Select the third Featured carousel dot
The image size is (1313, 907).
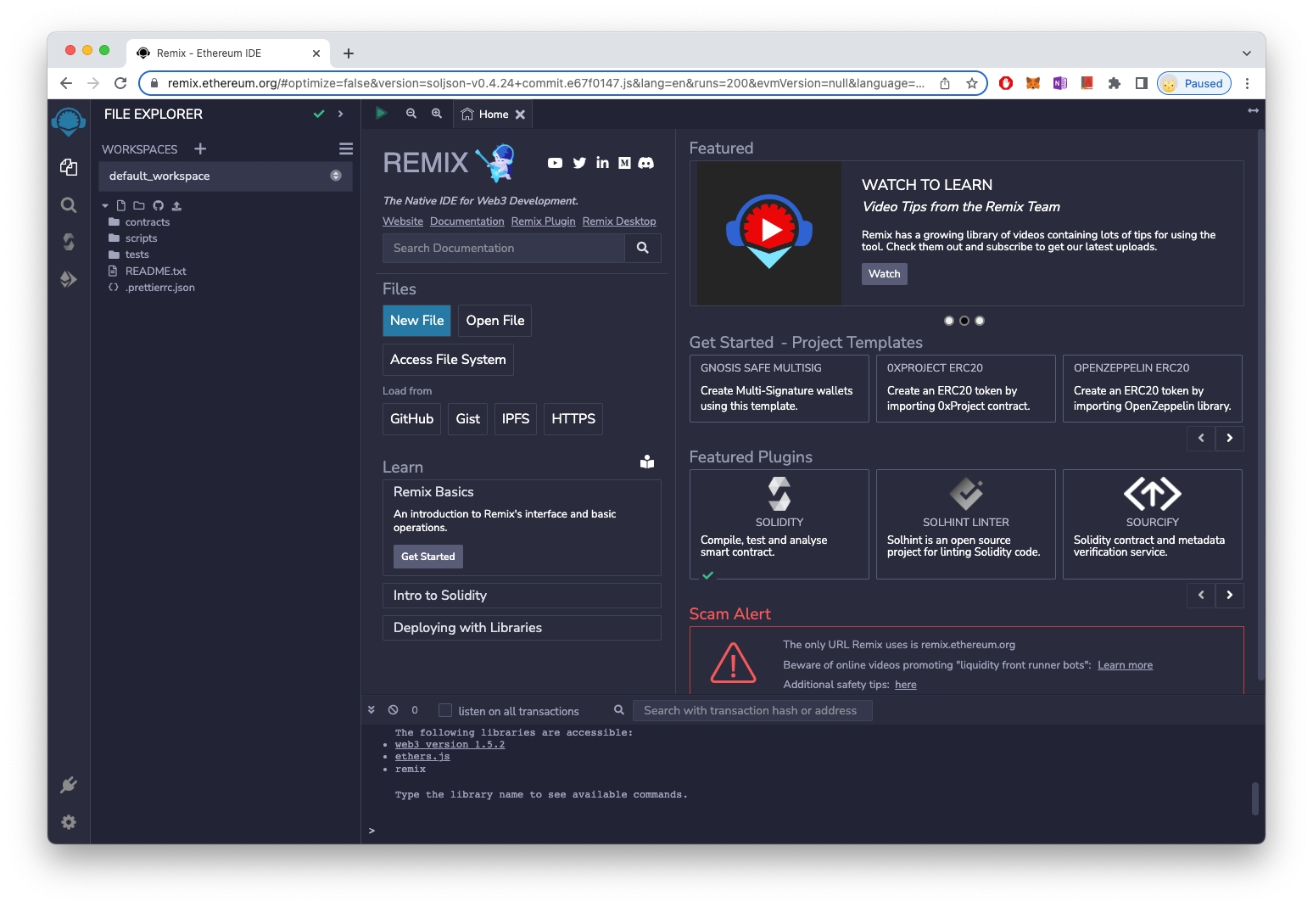[980, 321]
